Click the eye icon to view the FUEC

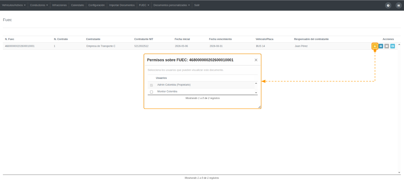381,46
